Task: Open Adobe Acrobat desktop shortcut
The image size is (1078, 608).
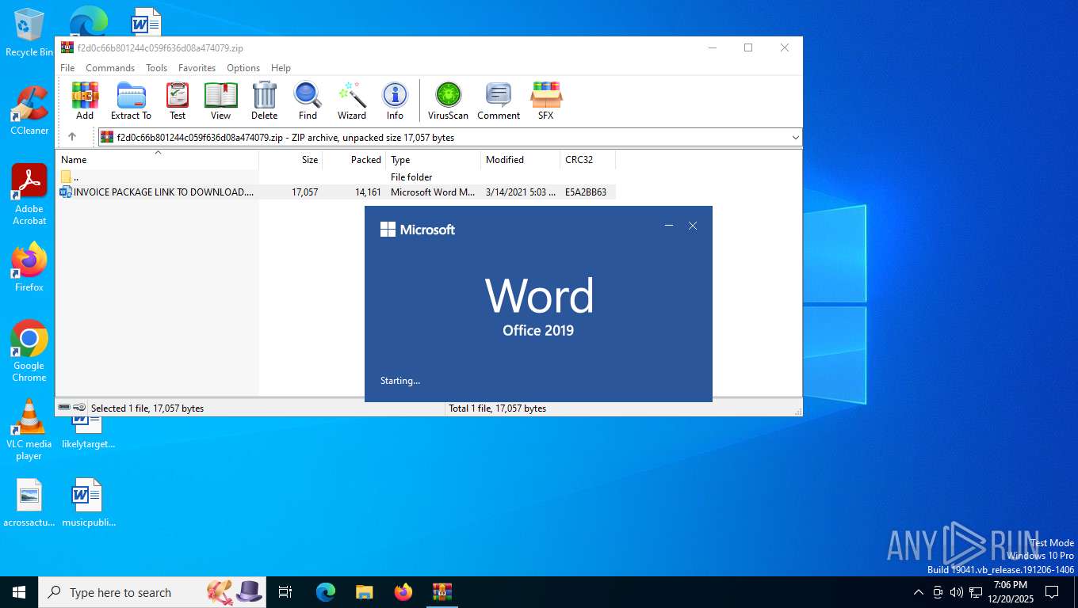Action: pyautogui.click(x=29, y=195)
